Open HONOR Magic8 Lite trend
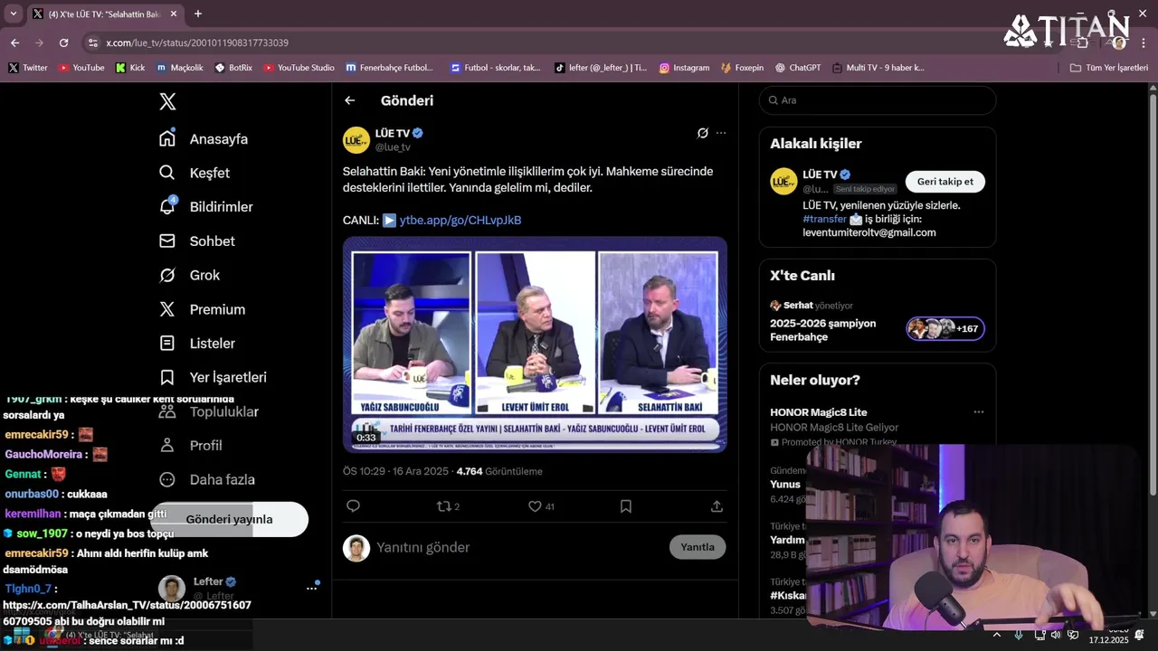This screenshot has width=1158, height=651. point(819,412)
